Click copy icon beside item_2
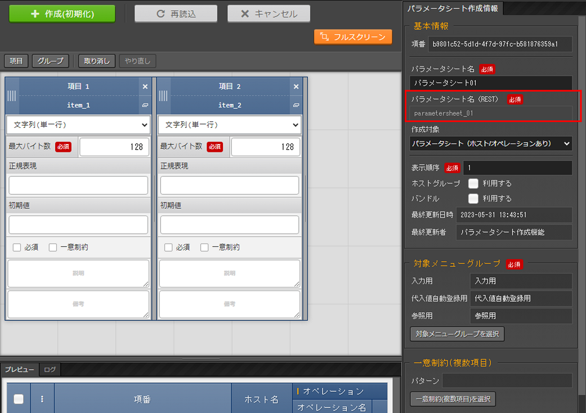The image size is (586, 413). pyautogui.click(x=296, y=105)
